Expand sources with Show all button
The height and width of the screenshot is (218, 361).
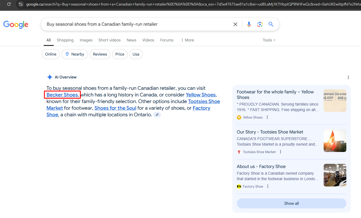[291, 203]
